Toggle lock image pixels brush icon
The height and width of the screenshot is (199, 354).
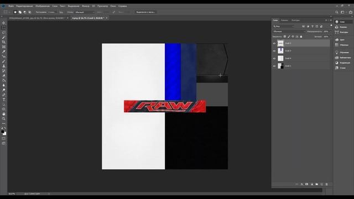(x=289, y=36)
